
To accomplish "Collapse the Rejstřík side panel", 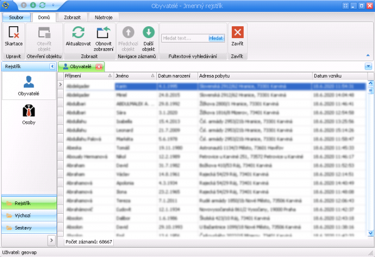I will [x=52, y=66].
